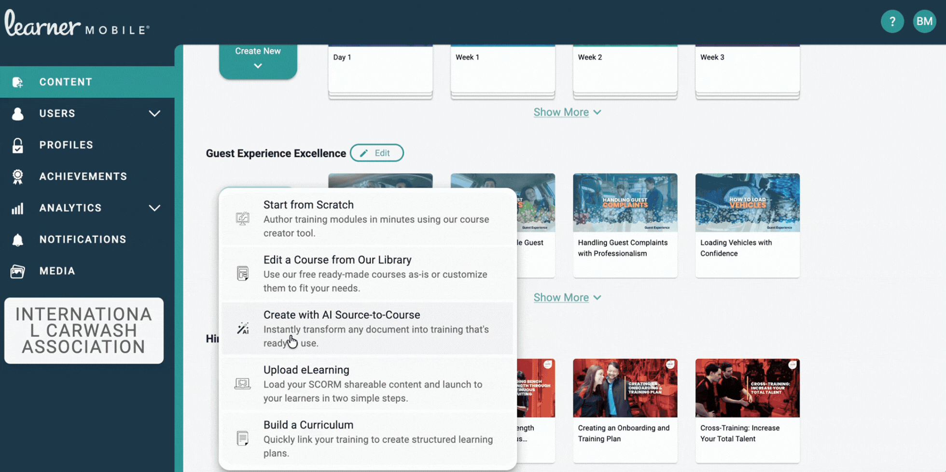Open the BM user avatar menu
946x472 pixels.
point(924,21)
